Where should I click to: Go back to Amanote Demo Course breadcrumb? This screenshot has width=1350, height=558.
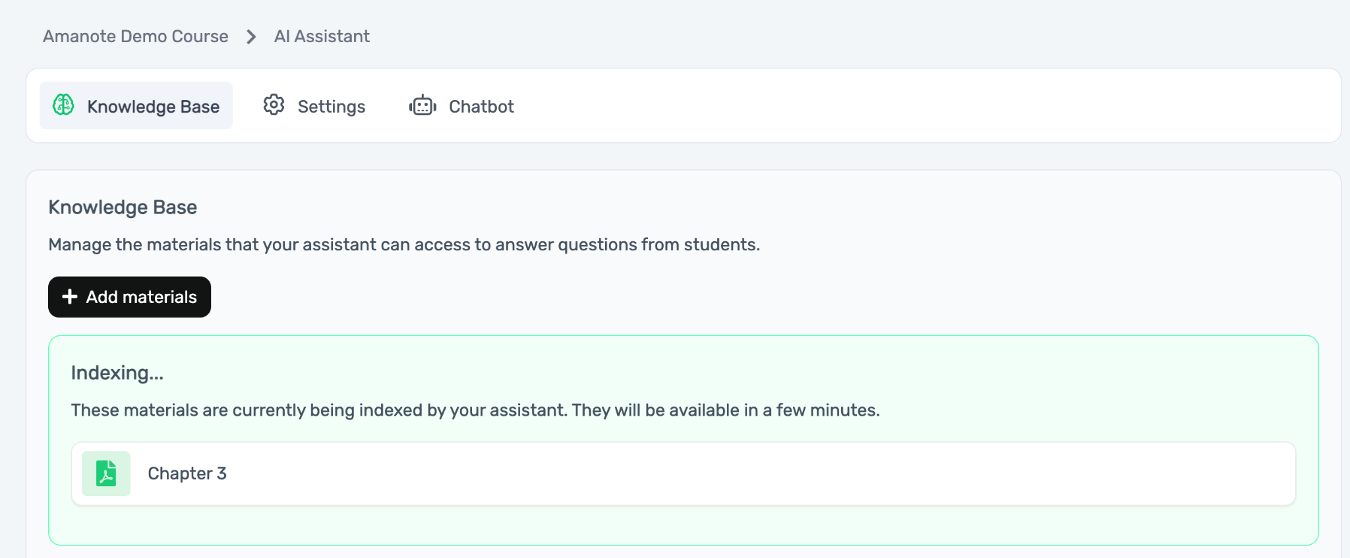pyautogui.click(x=136, y=36)
